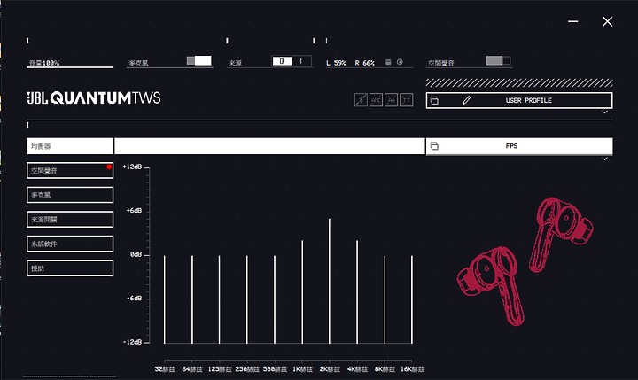This screenshot has width=638, height=380.
Task: Expand the FPS preset chevron
Action: tap(605, 159)
